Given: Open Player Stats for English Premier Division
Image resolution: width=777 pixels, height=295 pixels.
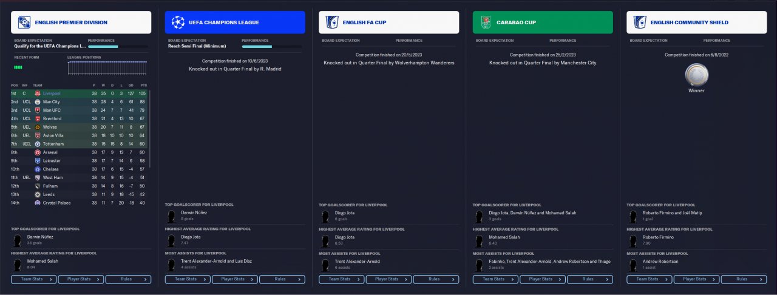Looking at the screenshot, I should 81,279.
